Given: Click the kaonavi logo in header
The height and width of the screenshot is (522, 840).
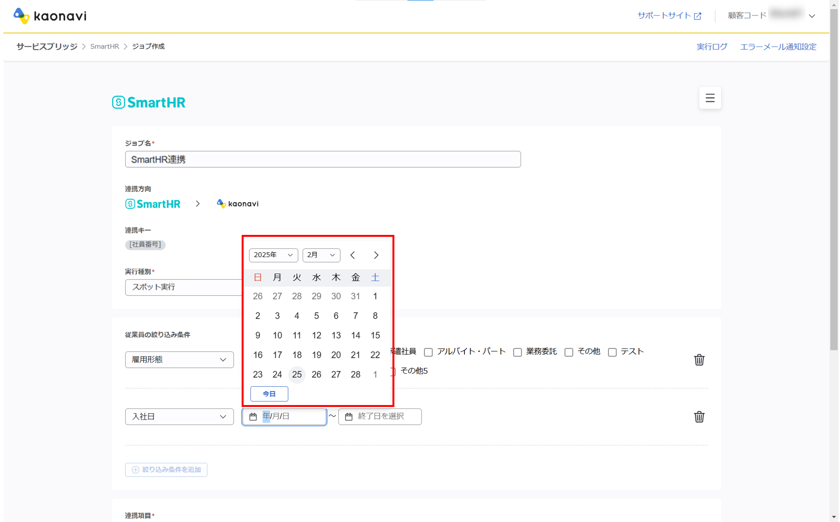Looking at the screenshot, I should [x=50, y=16].
